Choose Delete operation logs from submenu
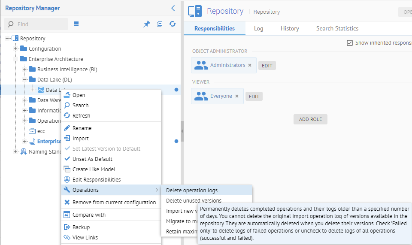The width and height of the screenshot is (412, 245). point(192,191)
